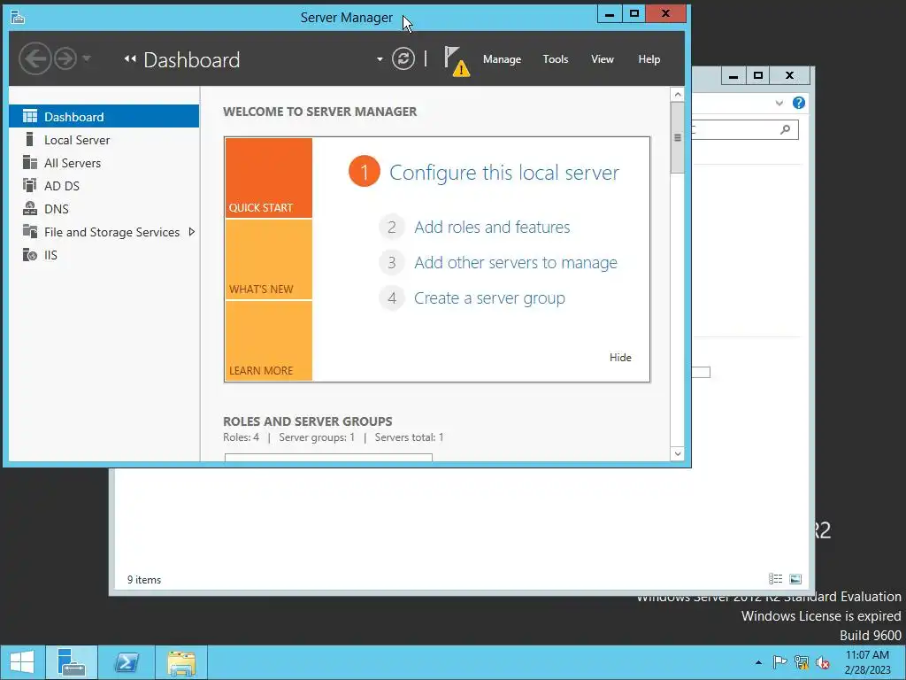Open the AD DS role page
906x680 pixels.
[x=104, y=186]
